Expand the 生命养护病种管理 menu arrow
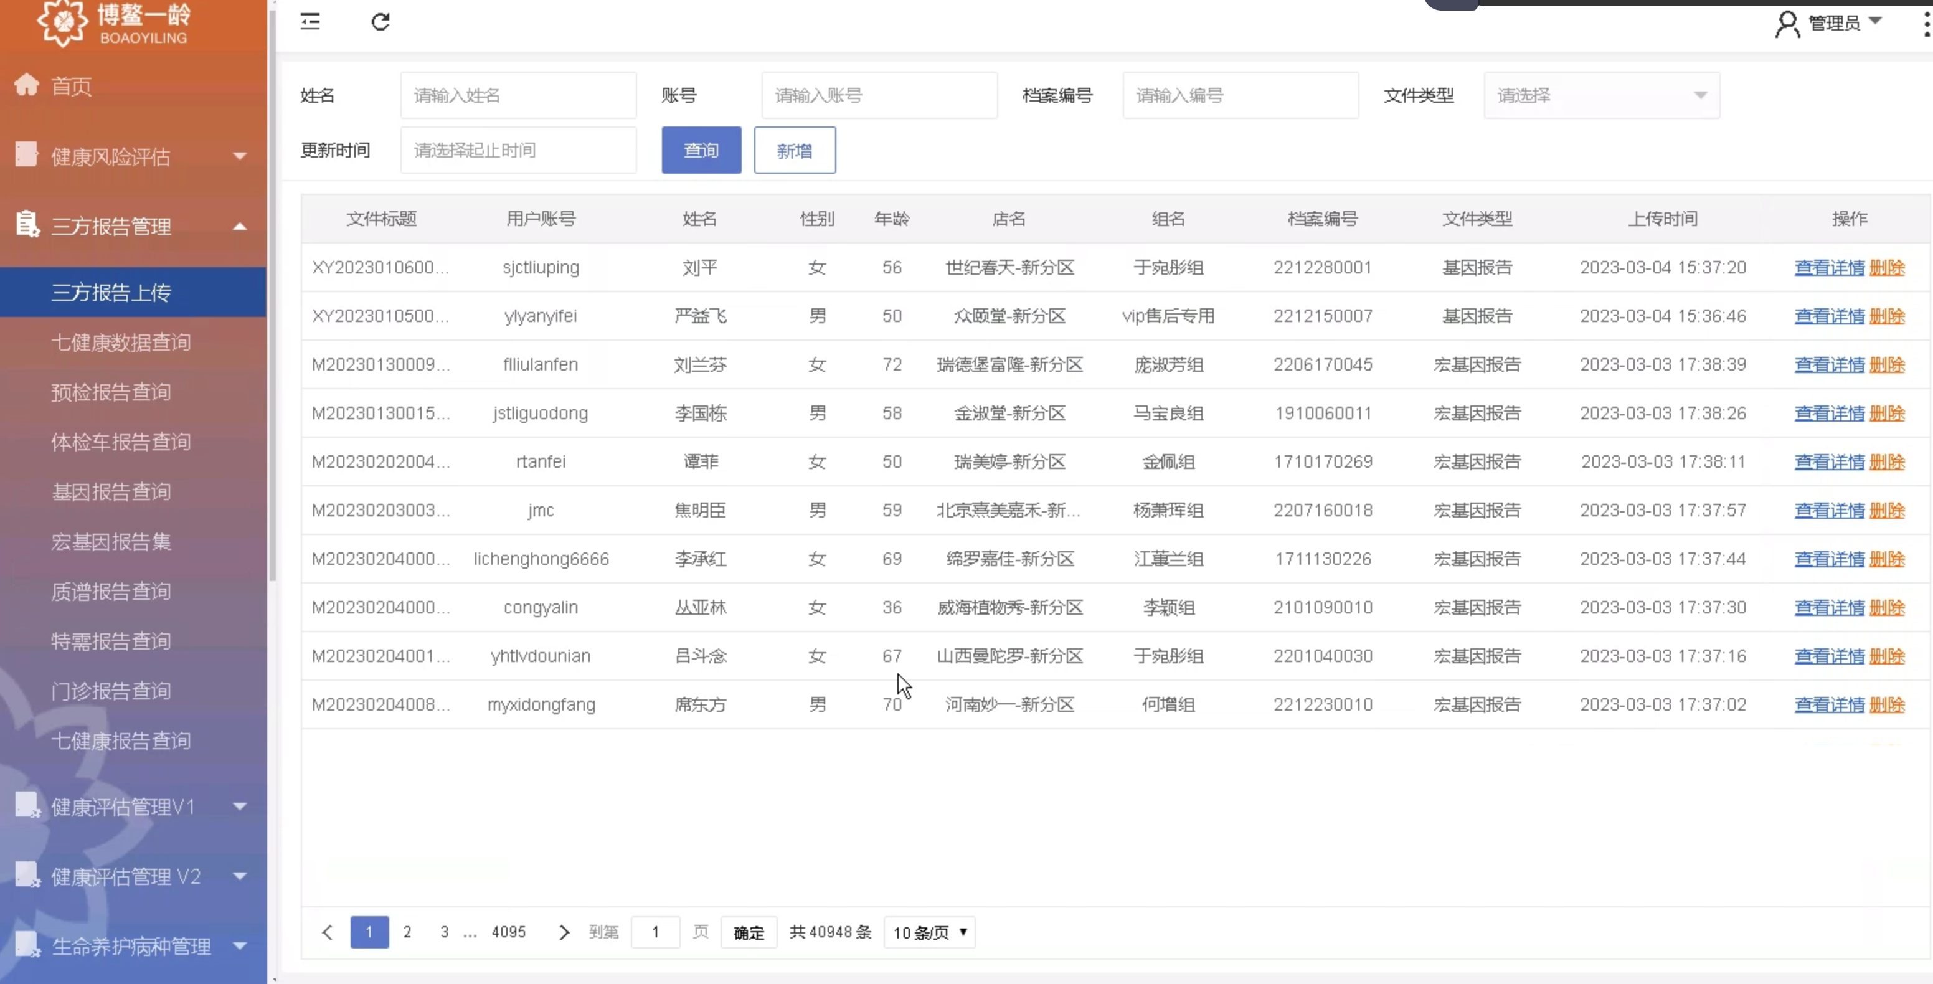This screenshot has width=1933, height=984. click(240, 946)
